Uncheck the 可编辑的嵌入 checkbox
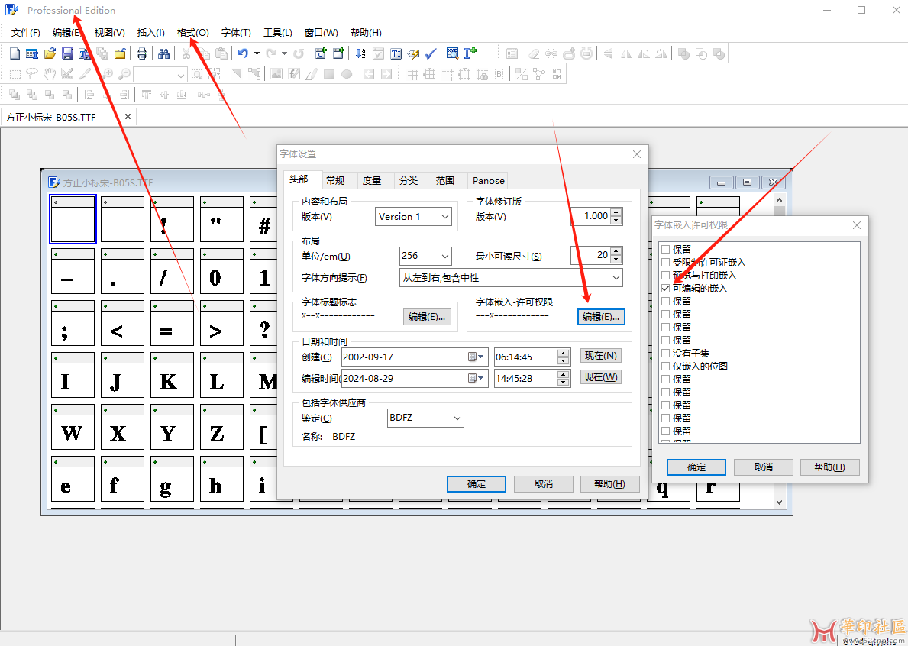Image resolution: width=908 pixels, height=646 pixels. tap(665, 289)
